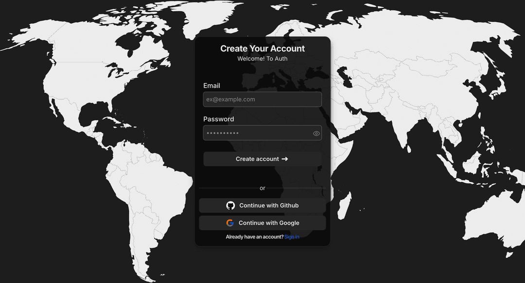Open Sign in via the blue link
The image size is (525, 283).
point(291,236)
